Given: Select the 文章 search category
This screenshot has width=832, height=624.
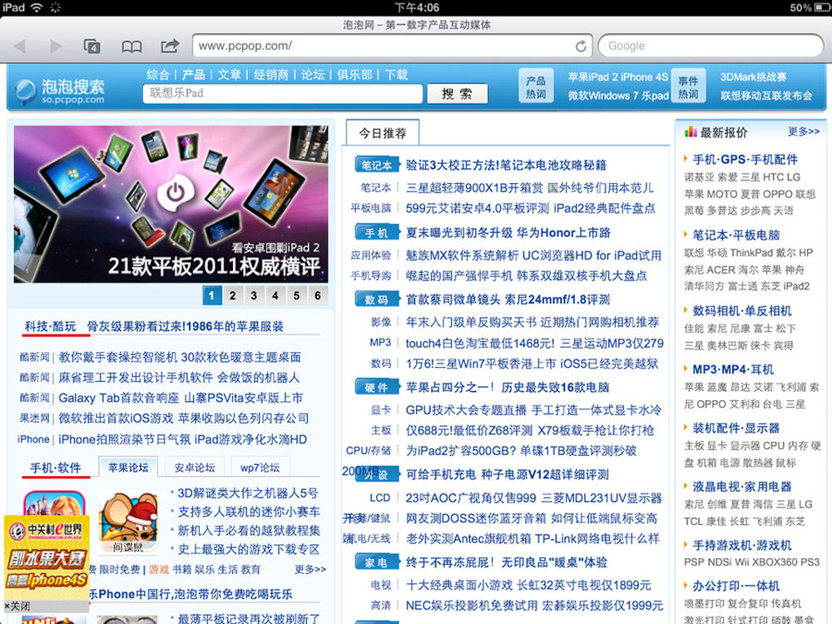Looking at the screenshot, I should (230, 75).
